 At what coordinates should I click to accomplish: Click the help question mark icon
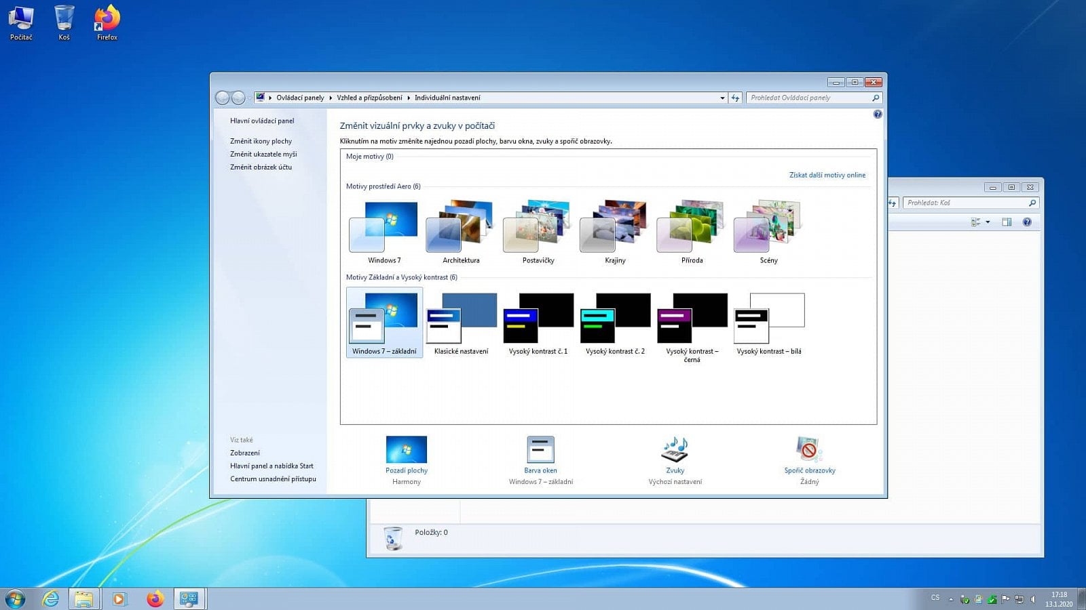[x=878, y=115]
